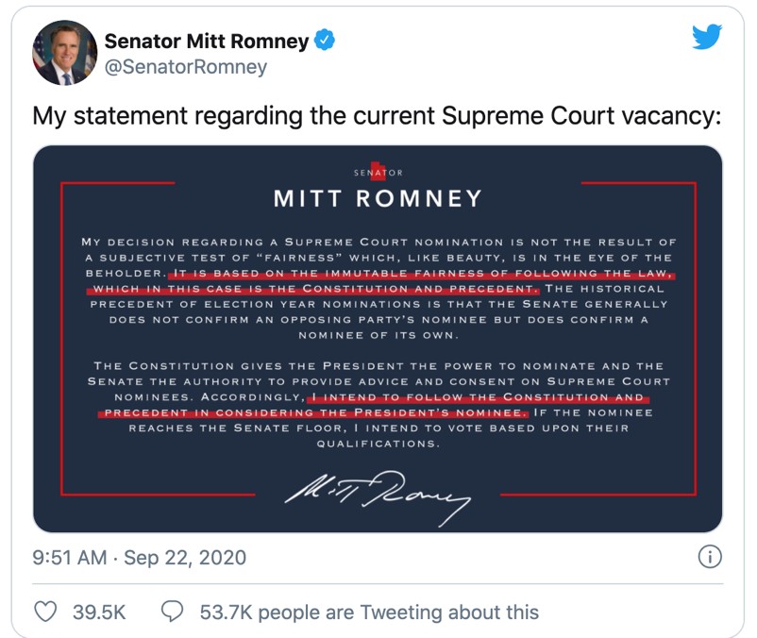The image size is (757, 638).
Task: Click the SENATOR label above the name
Action: [378, 173]
